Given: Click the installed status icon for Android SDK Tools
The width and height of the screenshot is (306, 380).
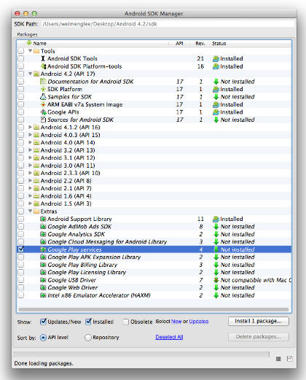Looking at the screenshot, I should [x=216, y=58].
